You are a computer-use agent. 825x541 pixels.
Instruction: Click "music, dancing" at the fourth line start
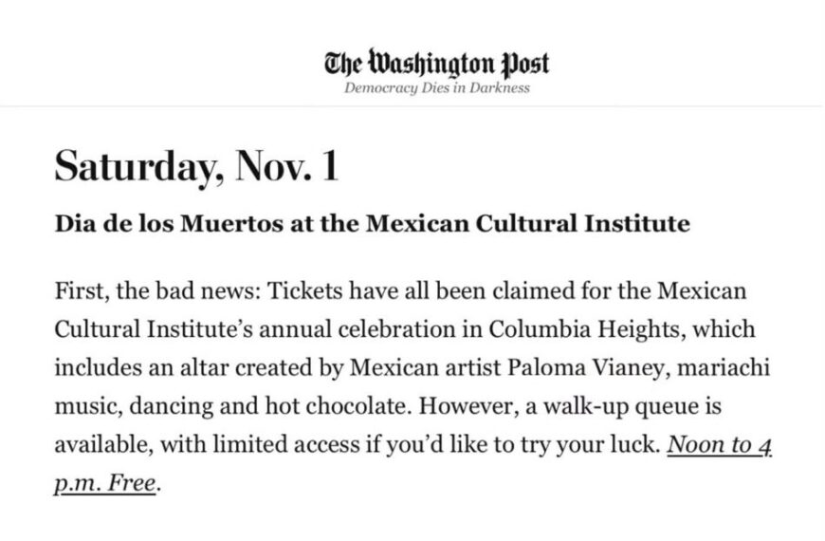pyautogui.click(x=134, y=405)
